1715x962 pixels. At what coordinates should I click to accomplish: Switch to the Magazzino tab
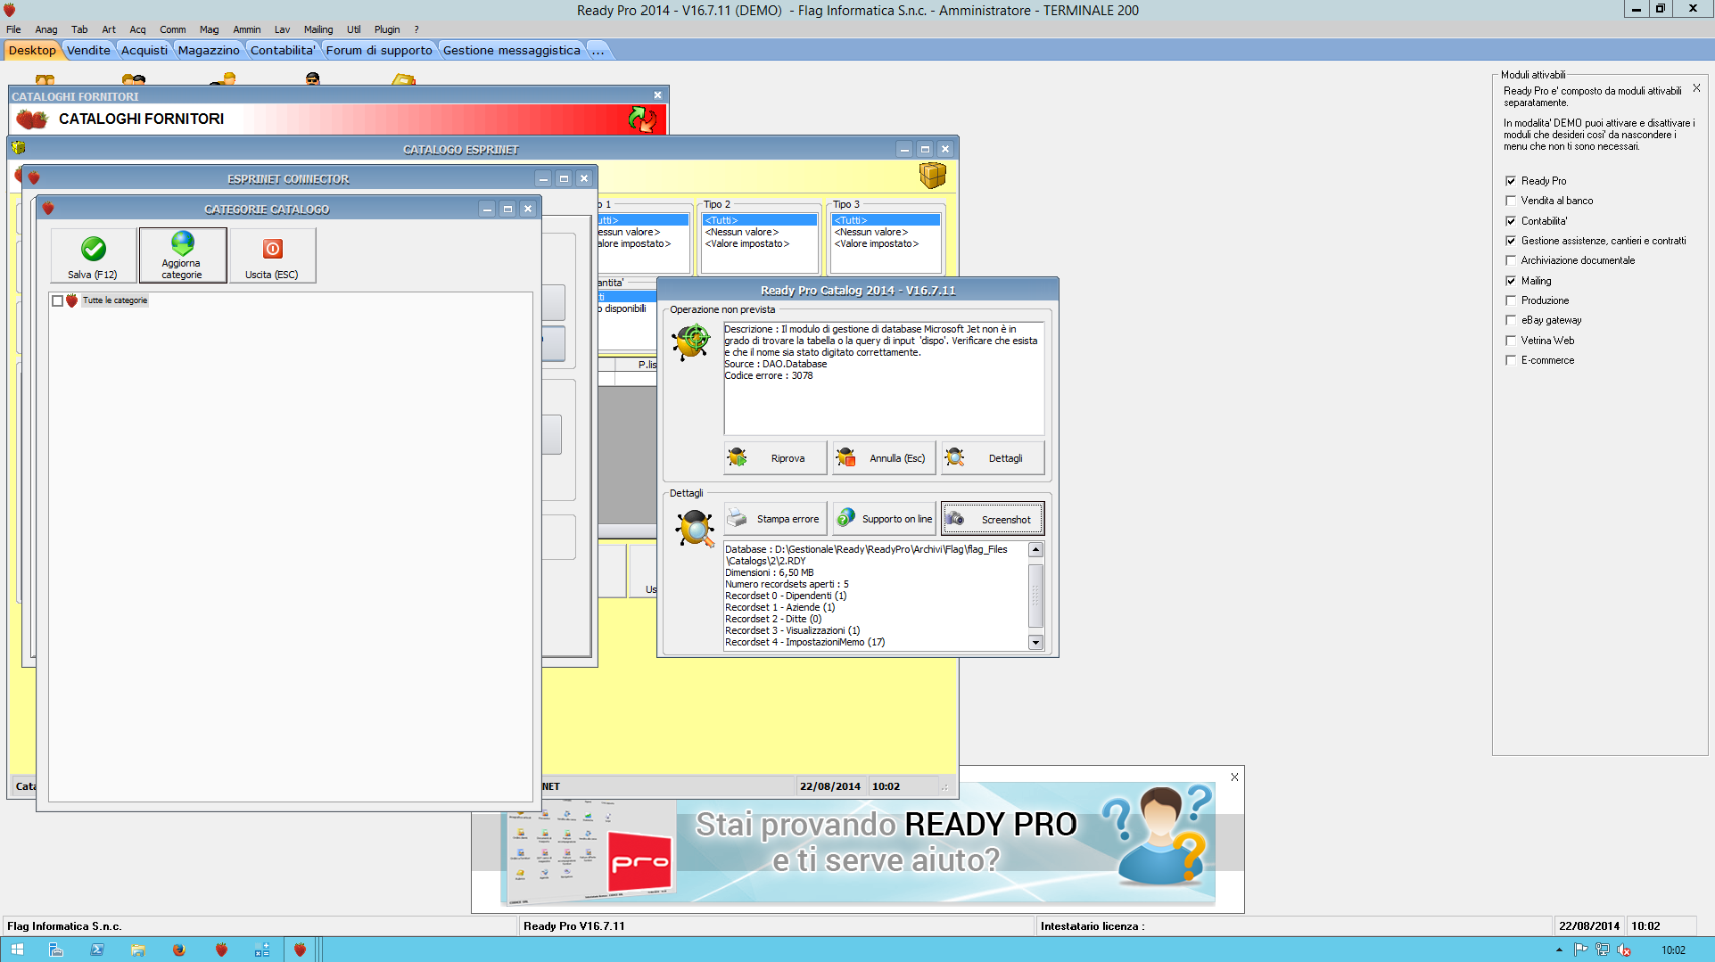point(209,50)
